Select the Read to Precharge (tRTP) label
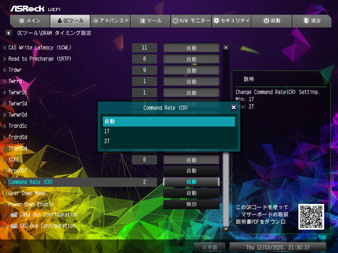The height and width of the screenshot is (253, 338). [x=40, y=59]
